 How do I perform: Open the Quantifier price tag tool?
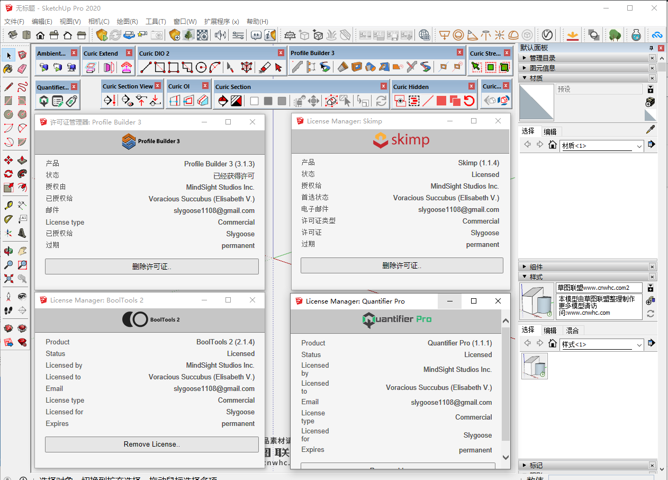pos(71,101)
